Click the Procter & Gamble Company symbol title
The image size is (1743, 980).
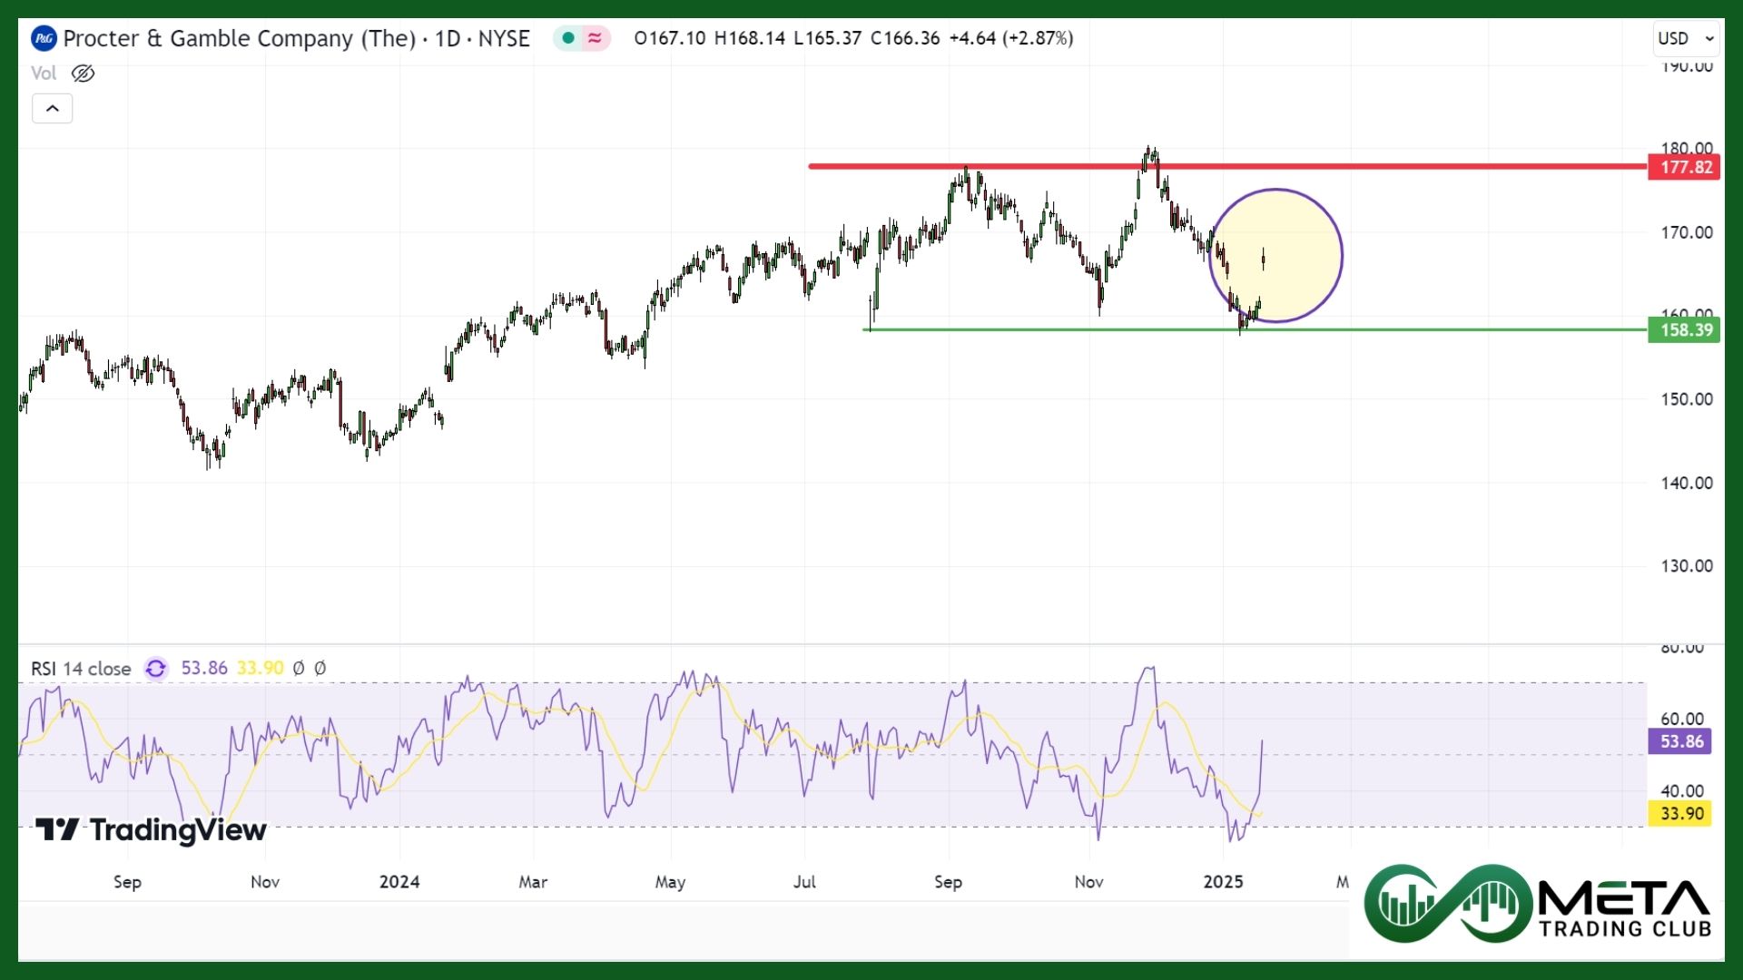[x=239, y=38]
